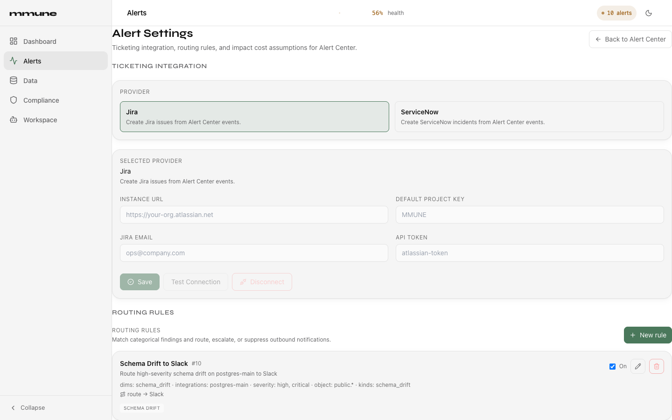
Task: Go to the Data section
Action: pos(56,80)
